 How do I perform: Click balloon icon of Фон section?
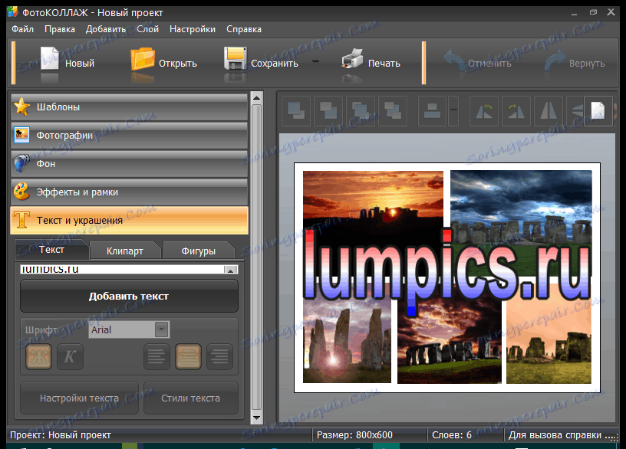point(21,163)
